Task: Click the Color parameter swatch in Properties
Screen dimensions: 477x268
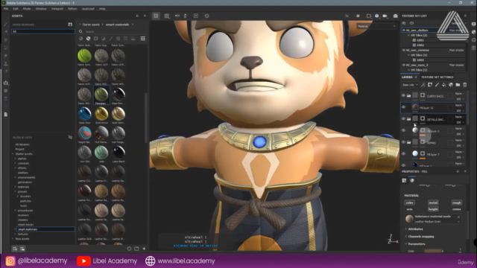Action: (x=433, y=251)
